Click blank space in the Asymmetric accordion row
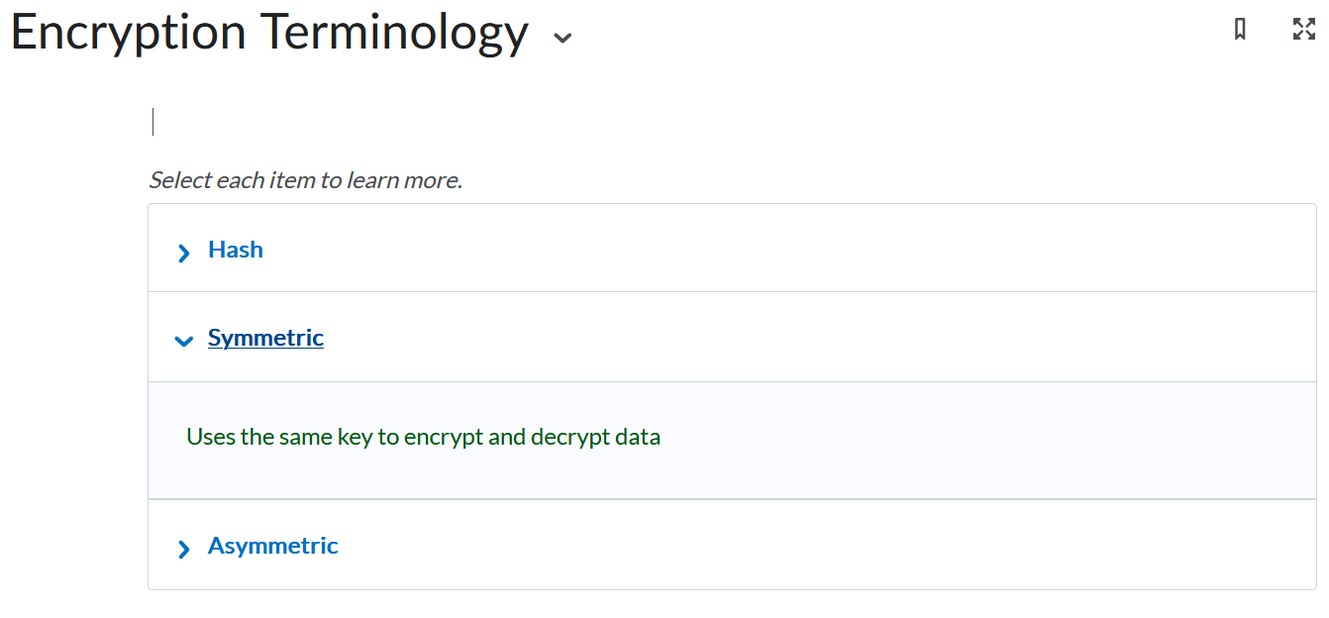Image resolution: width=1329 pixels, height=618 pixels. [792, 546]
